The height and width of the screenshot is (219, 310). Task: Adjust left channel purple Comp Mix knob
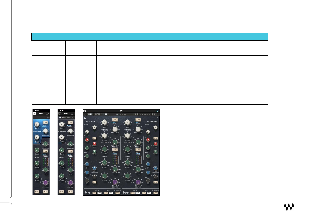(115, 182)
